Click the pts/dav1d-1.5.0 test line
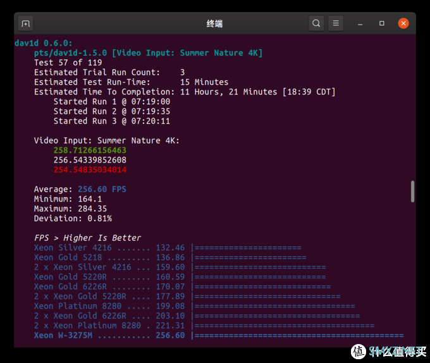The image size is (430, 363). (x=148, y=53)
